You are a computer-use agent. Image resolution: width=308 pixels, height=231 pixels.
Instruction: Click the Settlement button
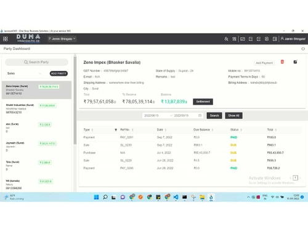click(203, 102)
